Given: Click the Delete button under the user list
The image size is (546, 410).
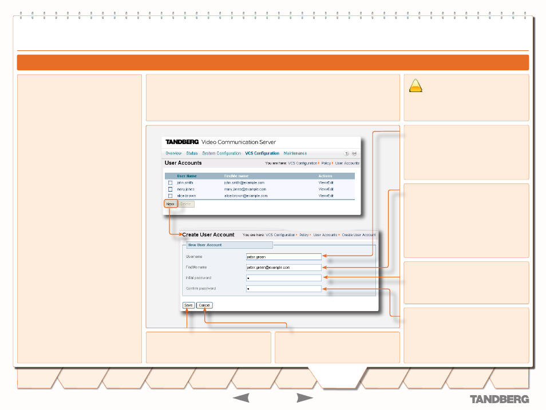Looking at the screenshot, I should click(185, 204).
